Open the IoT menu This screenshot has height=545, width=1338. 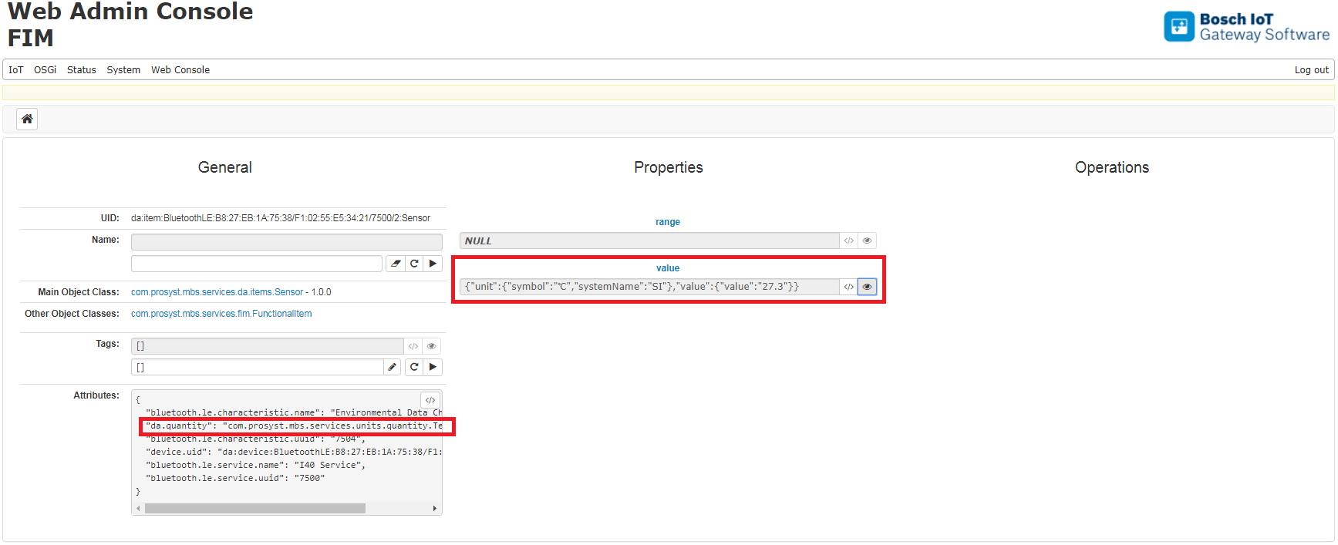[x=16, y=70]
